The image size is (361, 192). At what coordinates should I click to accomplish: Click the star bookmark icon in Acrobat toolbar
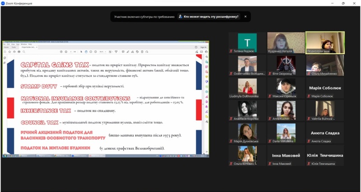pos(9,52)
